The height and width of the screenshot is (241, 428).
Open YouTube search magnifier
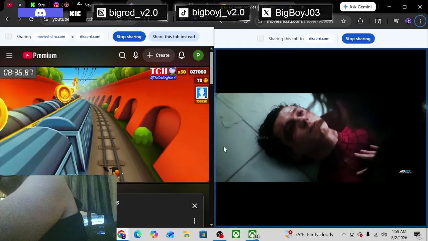[122, 55]
